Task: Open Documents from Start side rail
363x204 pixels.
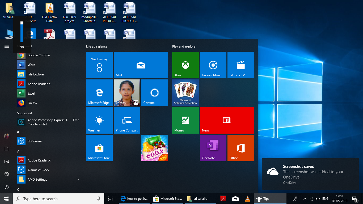Action: coord(7,149)
